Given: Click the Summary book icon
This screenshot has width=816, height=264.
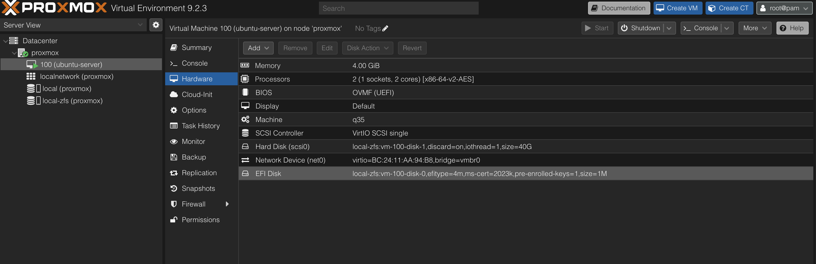Looking at the screenshot, I should pyautogui.click(x=174, y=48).
